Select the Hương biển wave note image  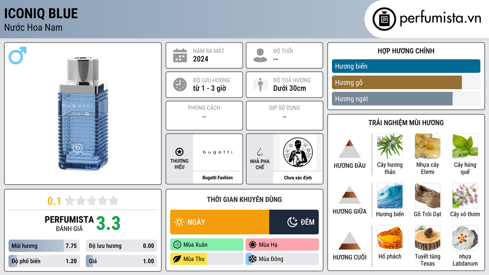[x=390, y=196]
